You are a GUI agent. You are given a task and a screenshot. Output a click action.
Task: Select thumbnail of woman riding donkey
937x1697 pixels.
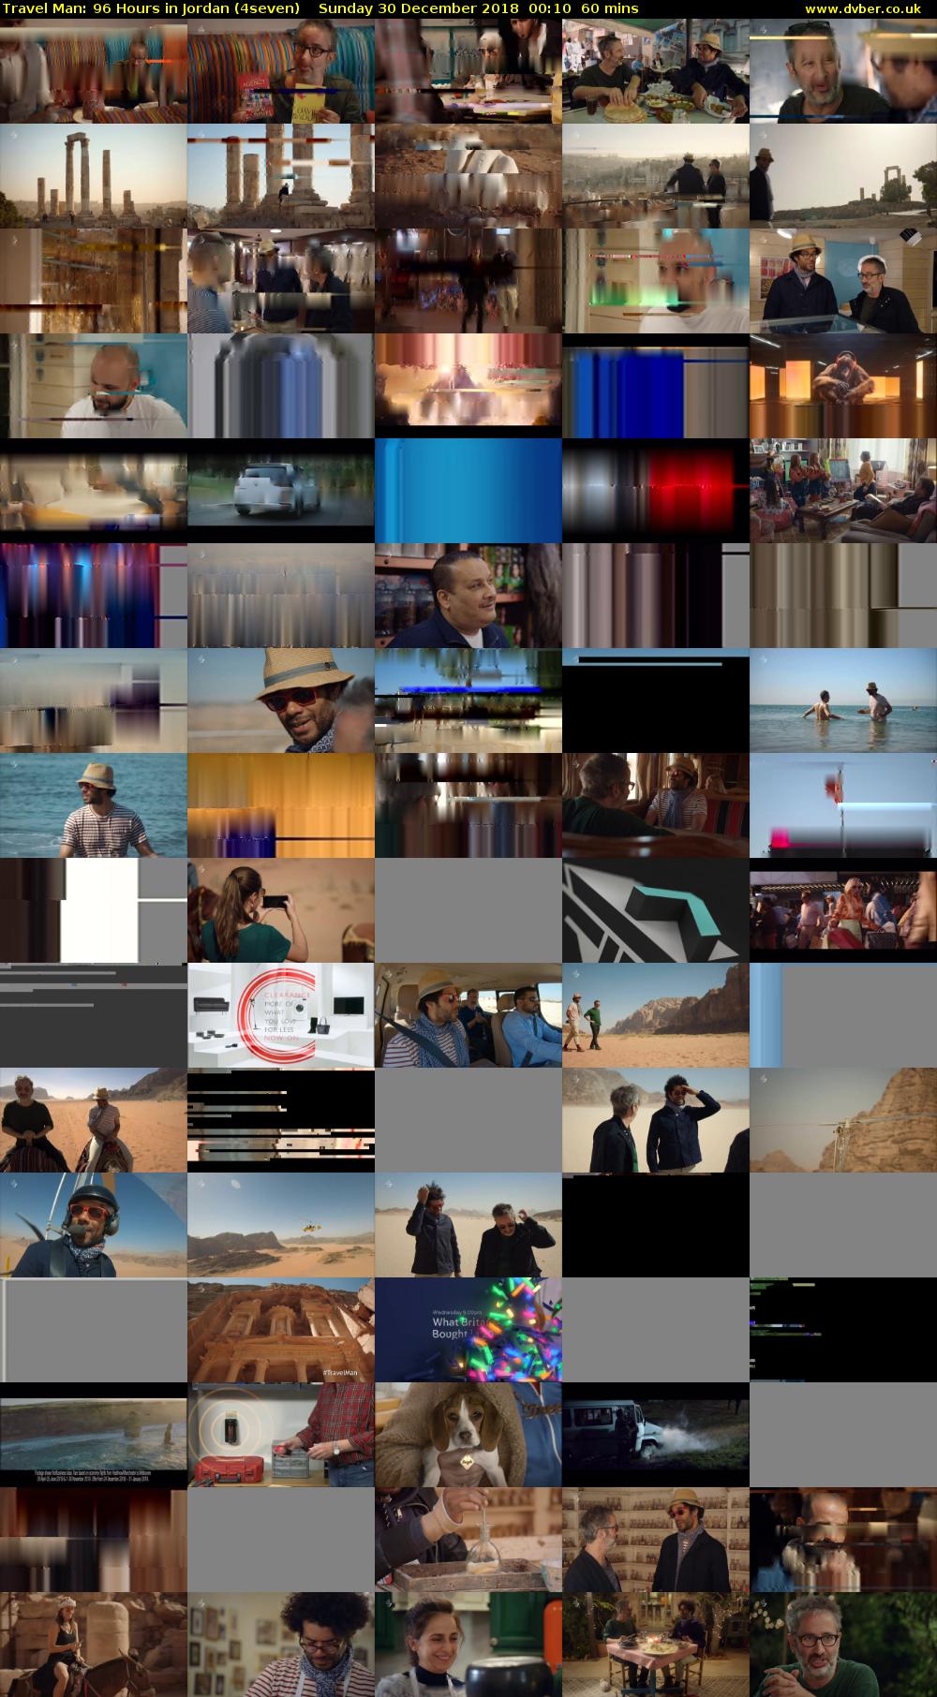(94, 1645)
